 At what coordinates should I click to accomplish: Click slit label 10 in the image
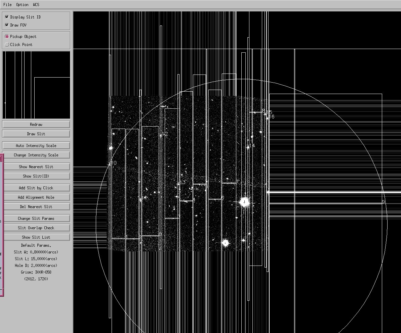[x=114, y=163]
